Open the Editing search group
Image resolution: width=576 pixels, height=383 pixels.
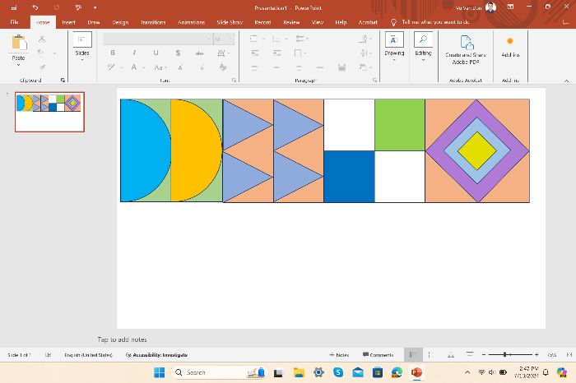pos(423,47)
